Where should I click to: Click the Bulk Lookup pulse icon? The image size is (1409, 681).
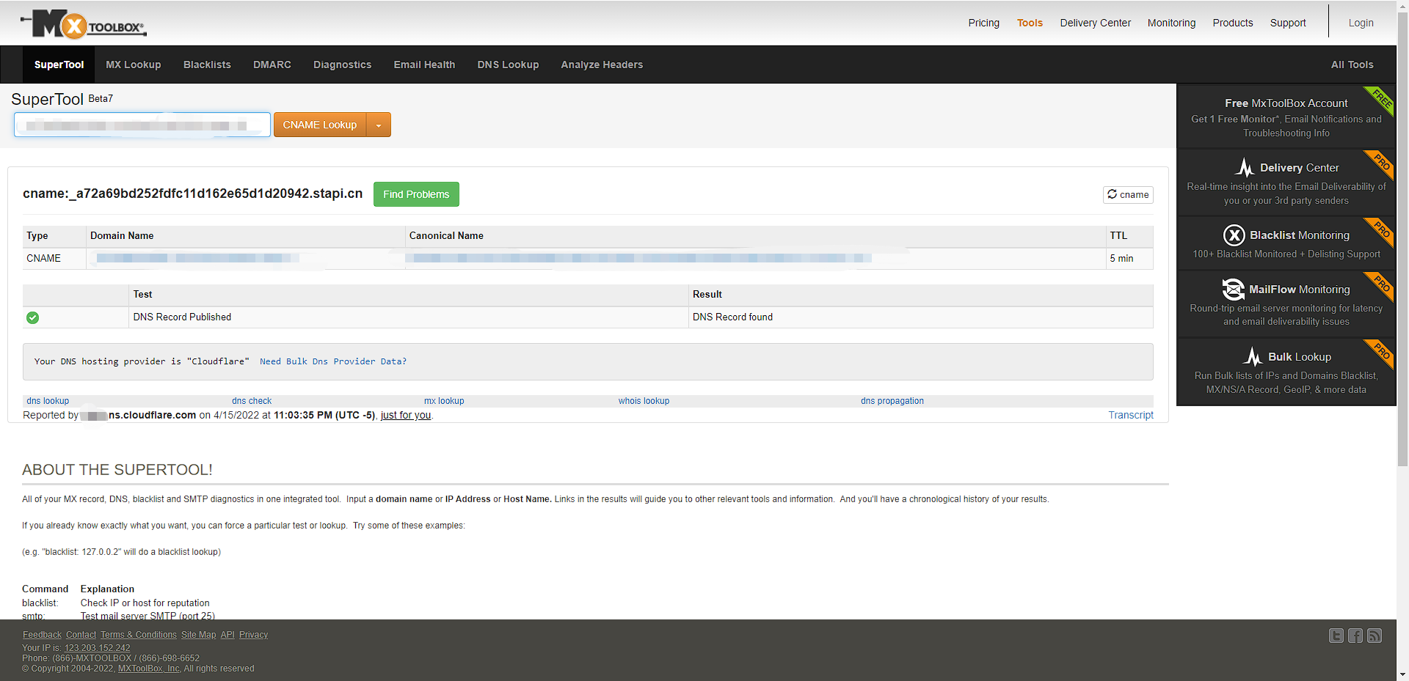pos(1253,356)
